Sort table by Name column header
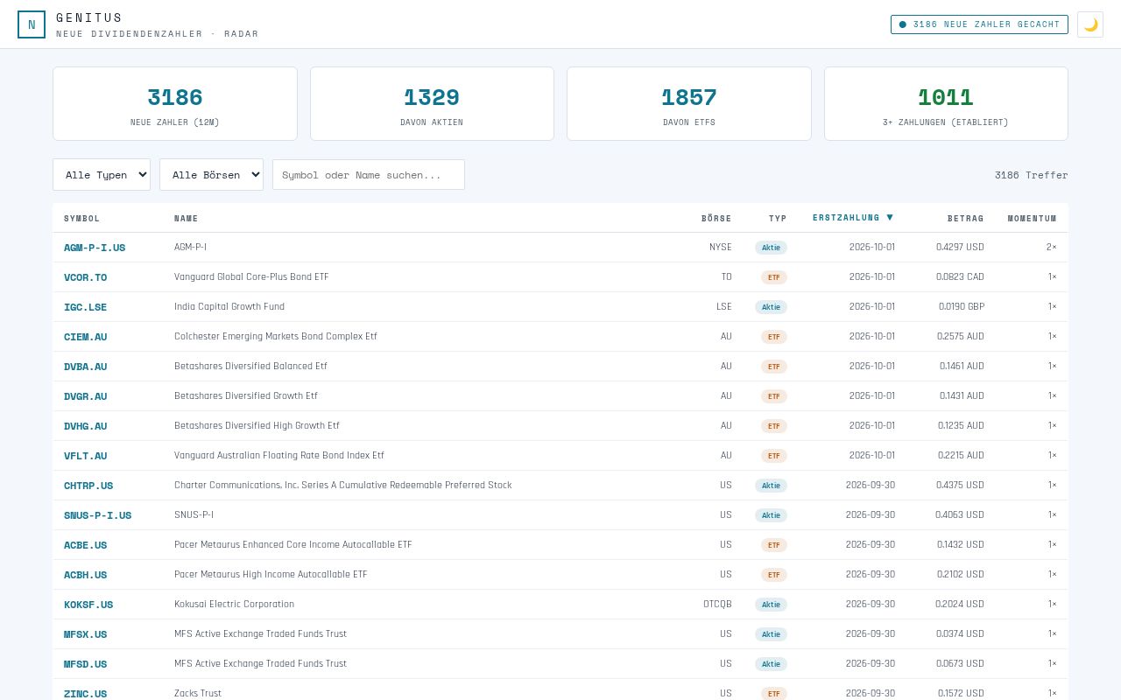This screenshot has width=1121, height=700. (187, 218)
